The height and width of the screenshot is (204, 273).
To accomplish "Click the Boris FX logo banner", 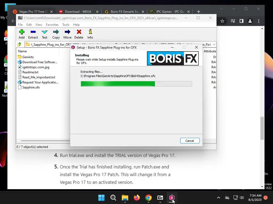I will 173,58.
